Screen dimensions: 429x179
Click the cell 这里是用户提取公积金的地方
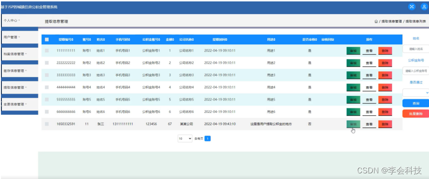click(271, 124)
